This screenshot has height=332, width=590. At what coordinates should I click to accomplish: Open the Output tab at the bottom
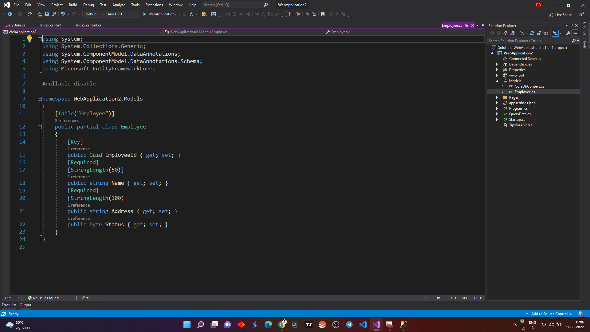pos(26,305)
